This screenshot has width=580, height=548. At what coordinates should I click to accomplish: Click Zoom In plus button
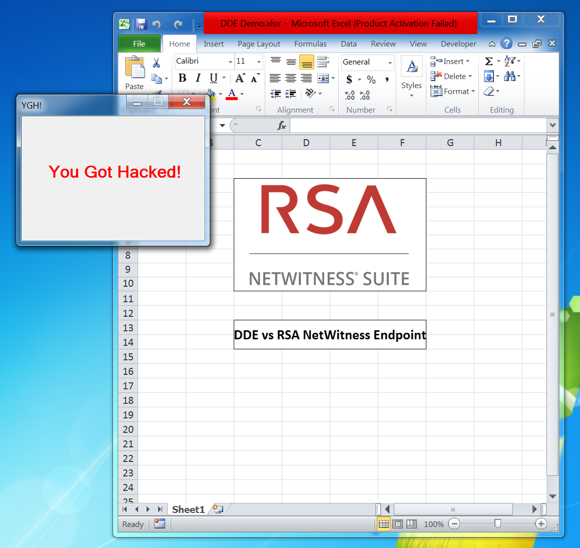(x=541, y=523)
